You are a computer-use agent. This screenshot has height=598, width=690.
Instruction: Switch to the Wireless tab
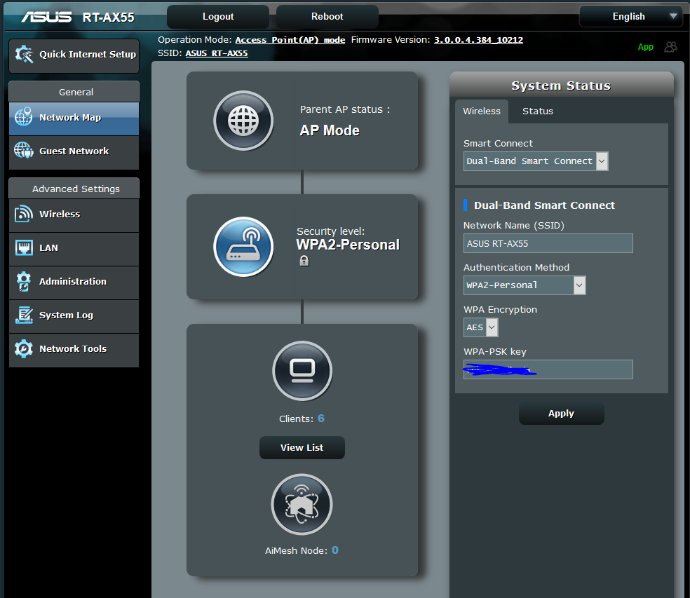482,111
